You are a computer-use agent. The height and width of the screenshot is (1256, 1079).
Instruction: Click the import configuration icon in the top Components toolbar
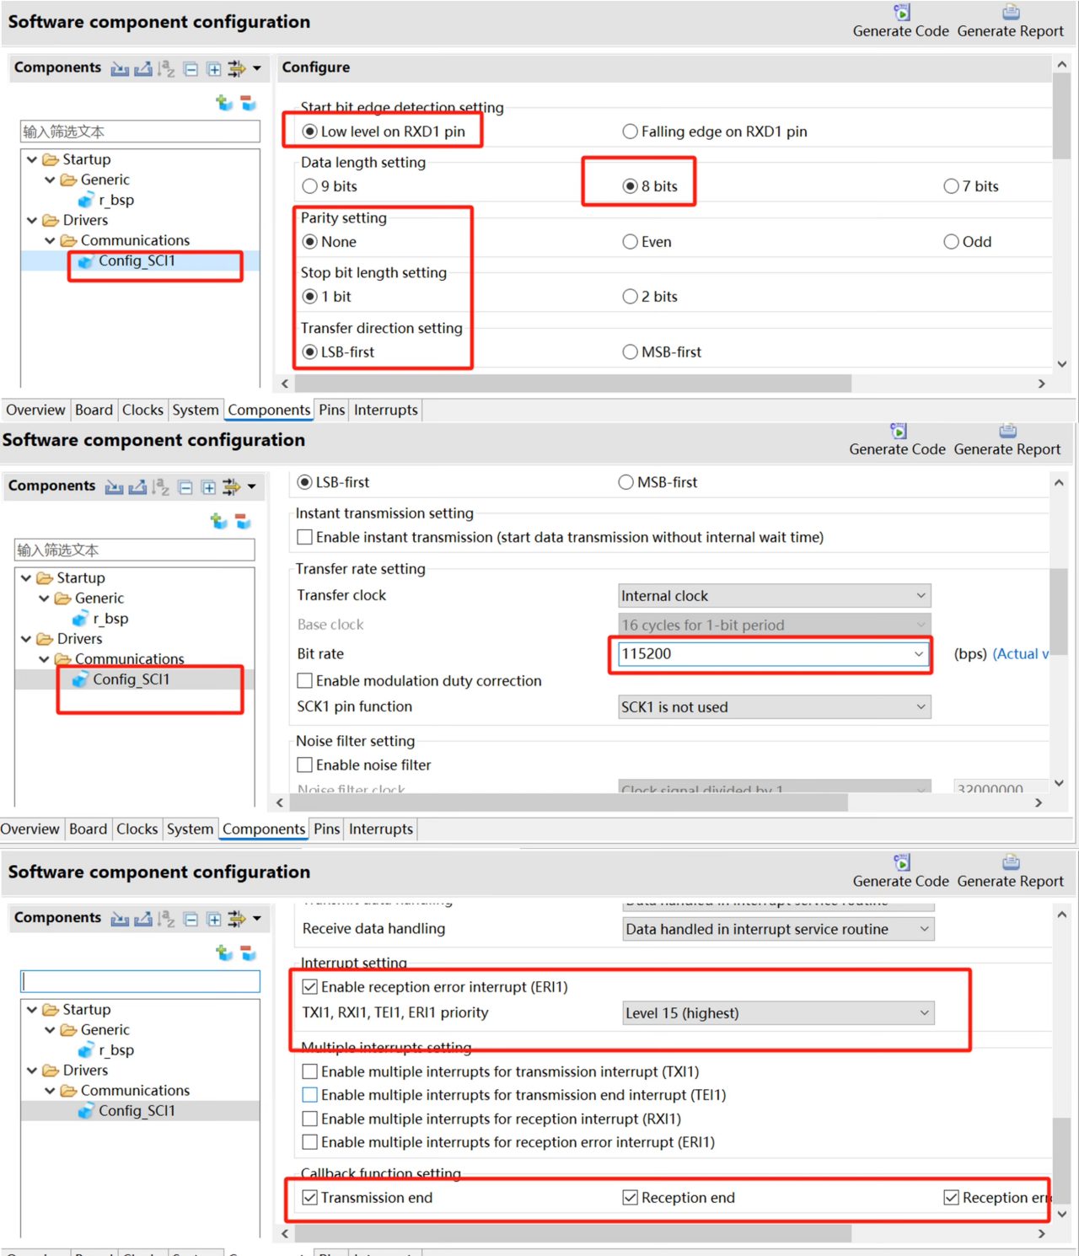(x=120, y=68)
